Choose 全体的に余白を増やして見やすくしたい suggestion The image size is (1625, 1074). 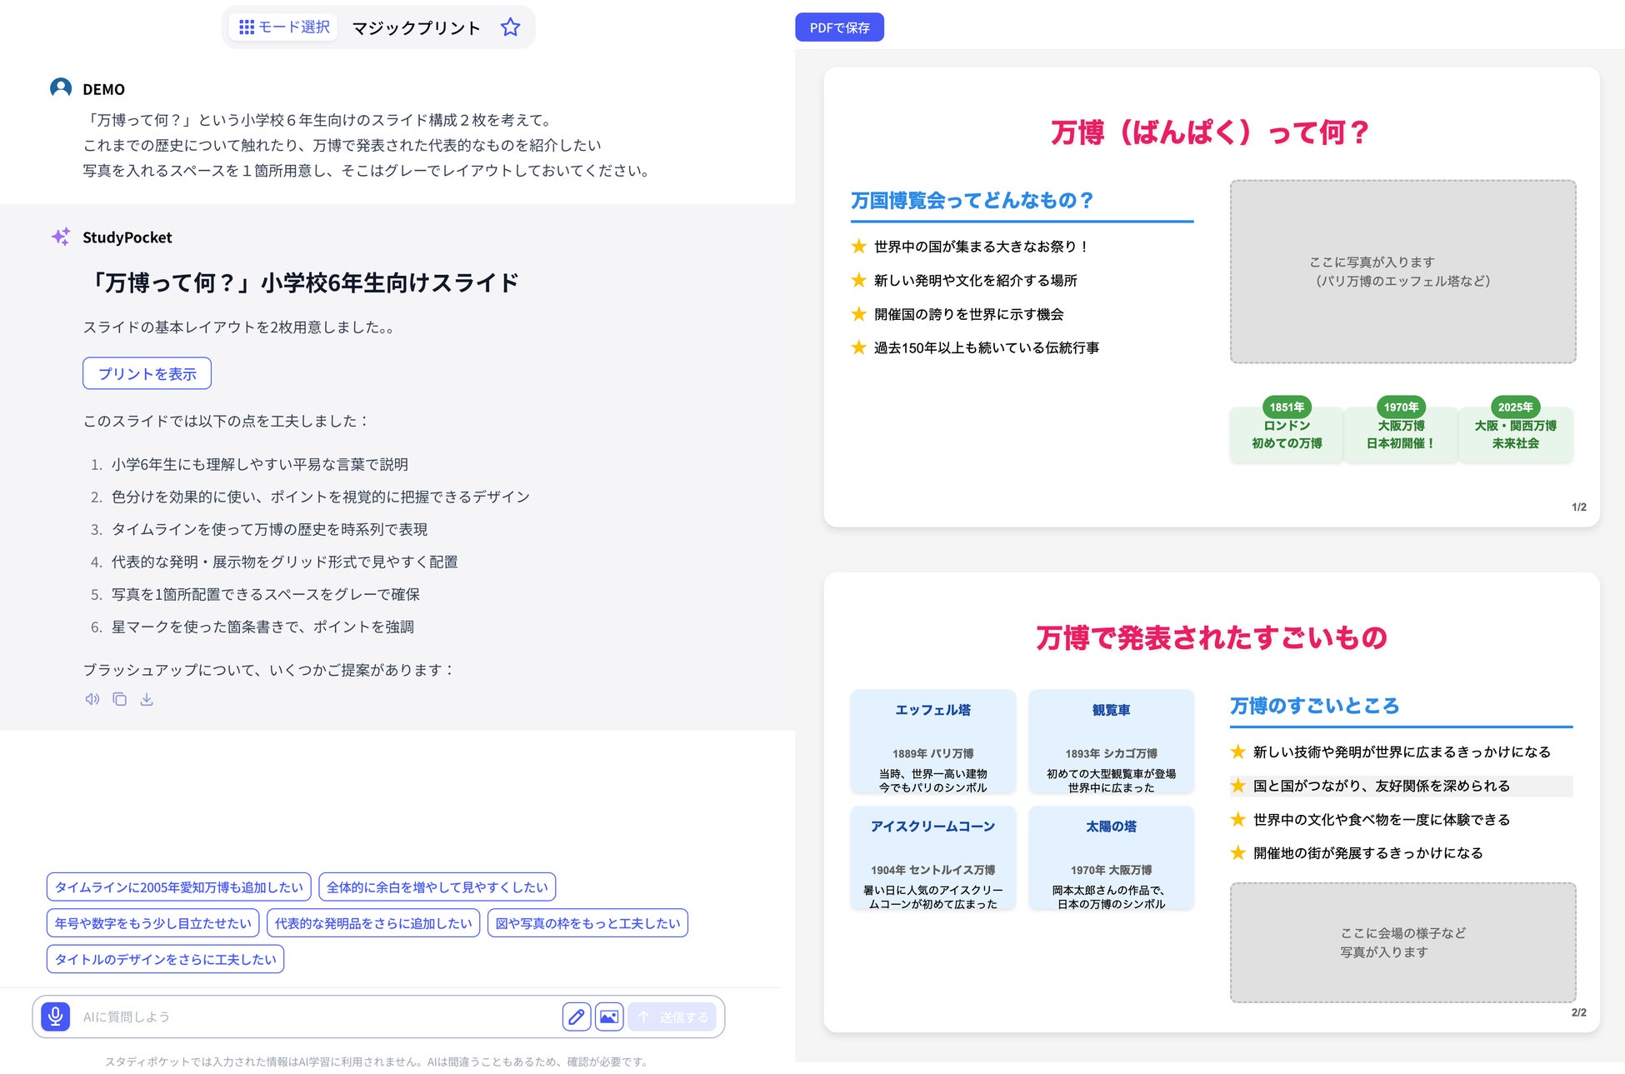pos(437,887)
